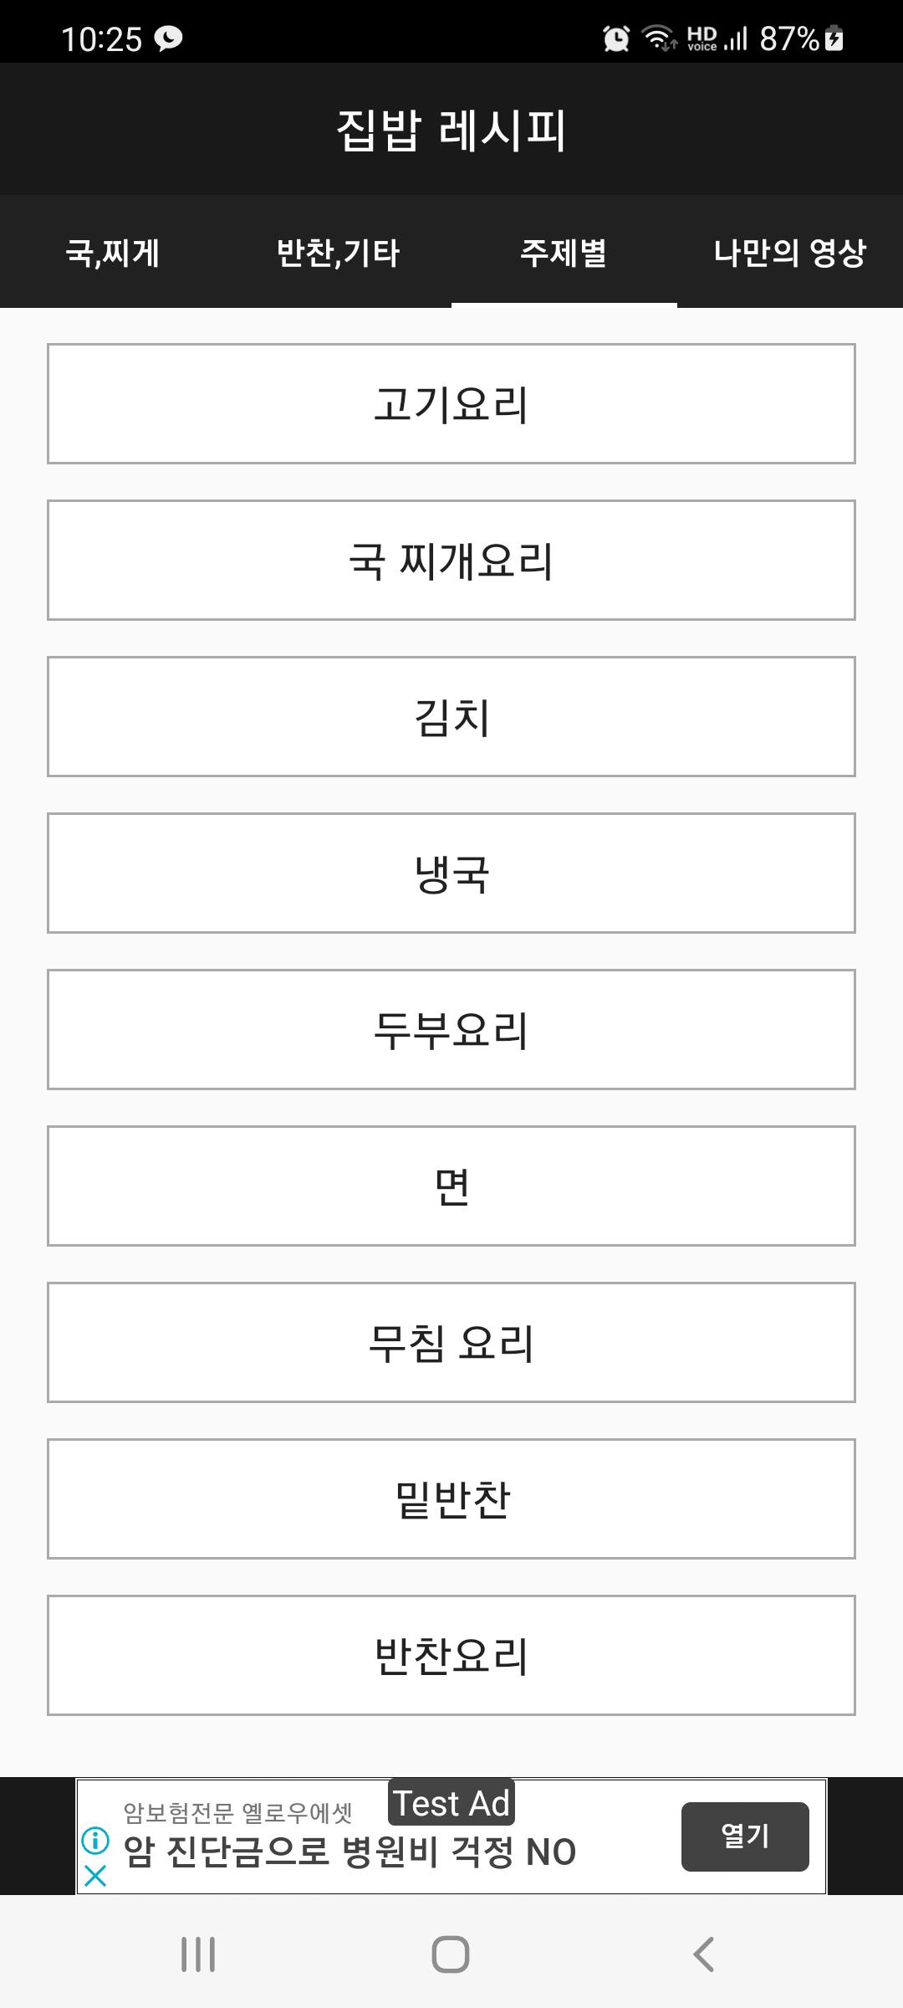Tap the alarm icon in status bar

[616, 38]
